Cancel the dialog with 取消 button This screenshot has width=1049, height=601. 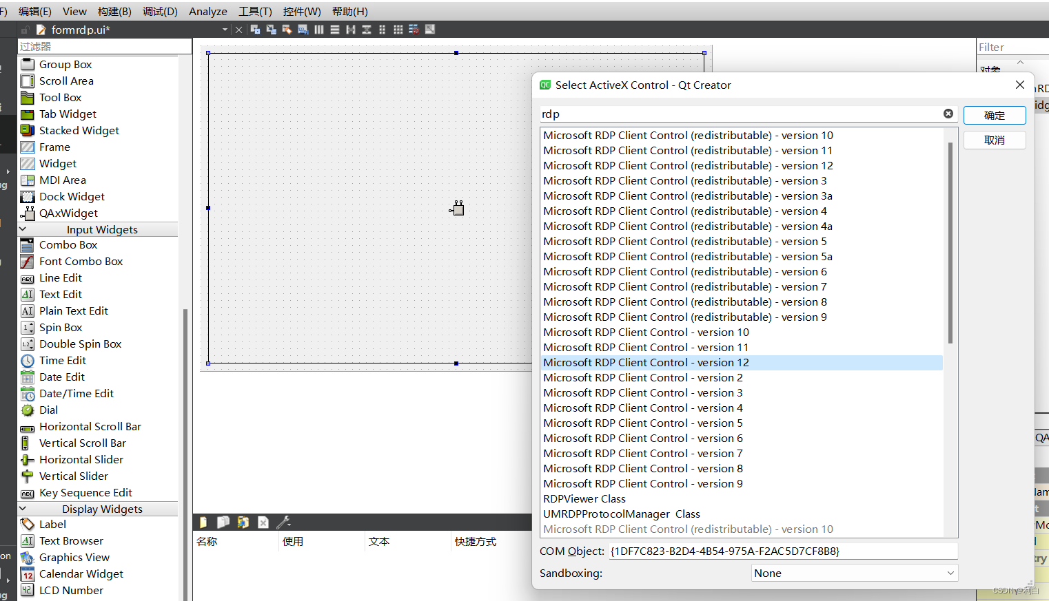pos(995,140)
